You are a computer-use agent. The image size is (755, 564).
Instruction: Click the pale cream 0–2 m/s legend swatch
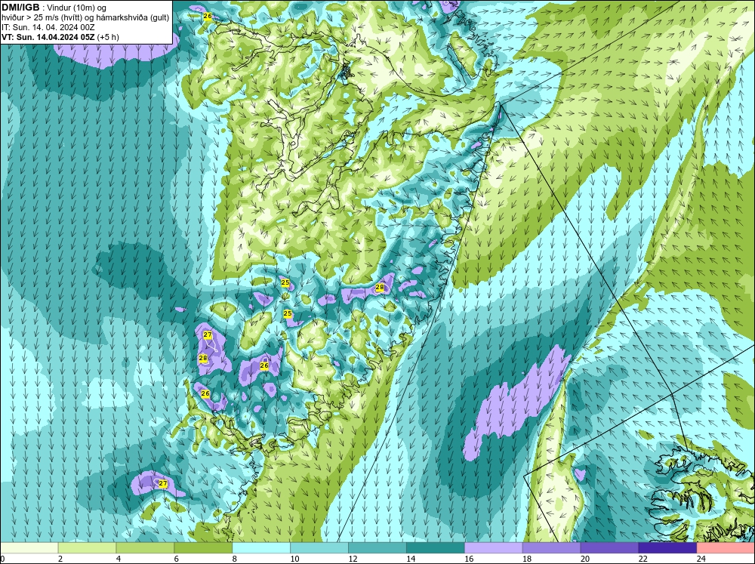(x=29, y=548)
